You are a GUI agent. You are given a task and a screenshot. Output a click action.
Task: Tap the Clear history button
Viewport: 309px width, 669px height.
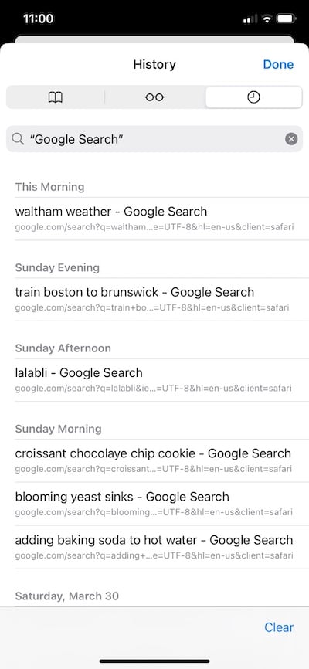tap(279, 627)
